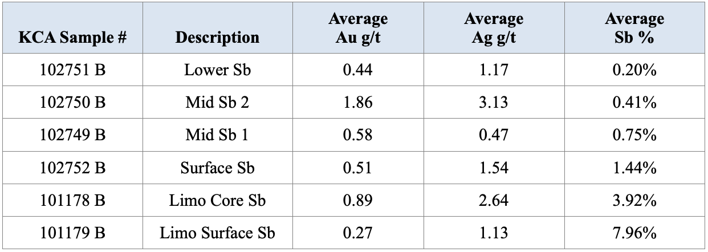Click the Limo Core Sb cell
The height and width of the screenshot is (252, 708).
click(x=217, y=201)
